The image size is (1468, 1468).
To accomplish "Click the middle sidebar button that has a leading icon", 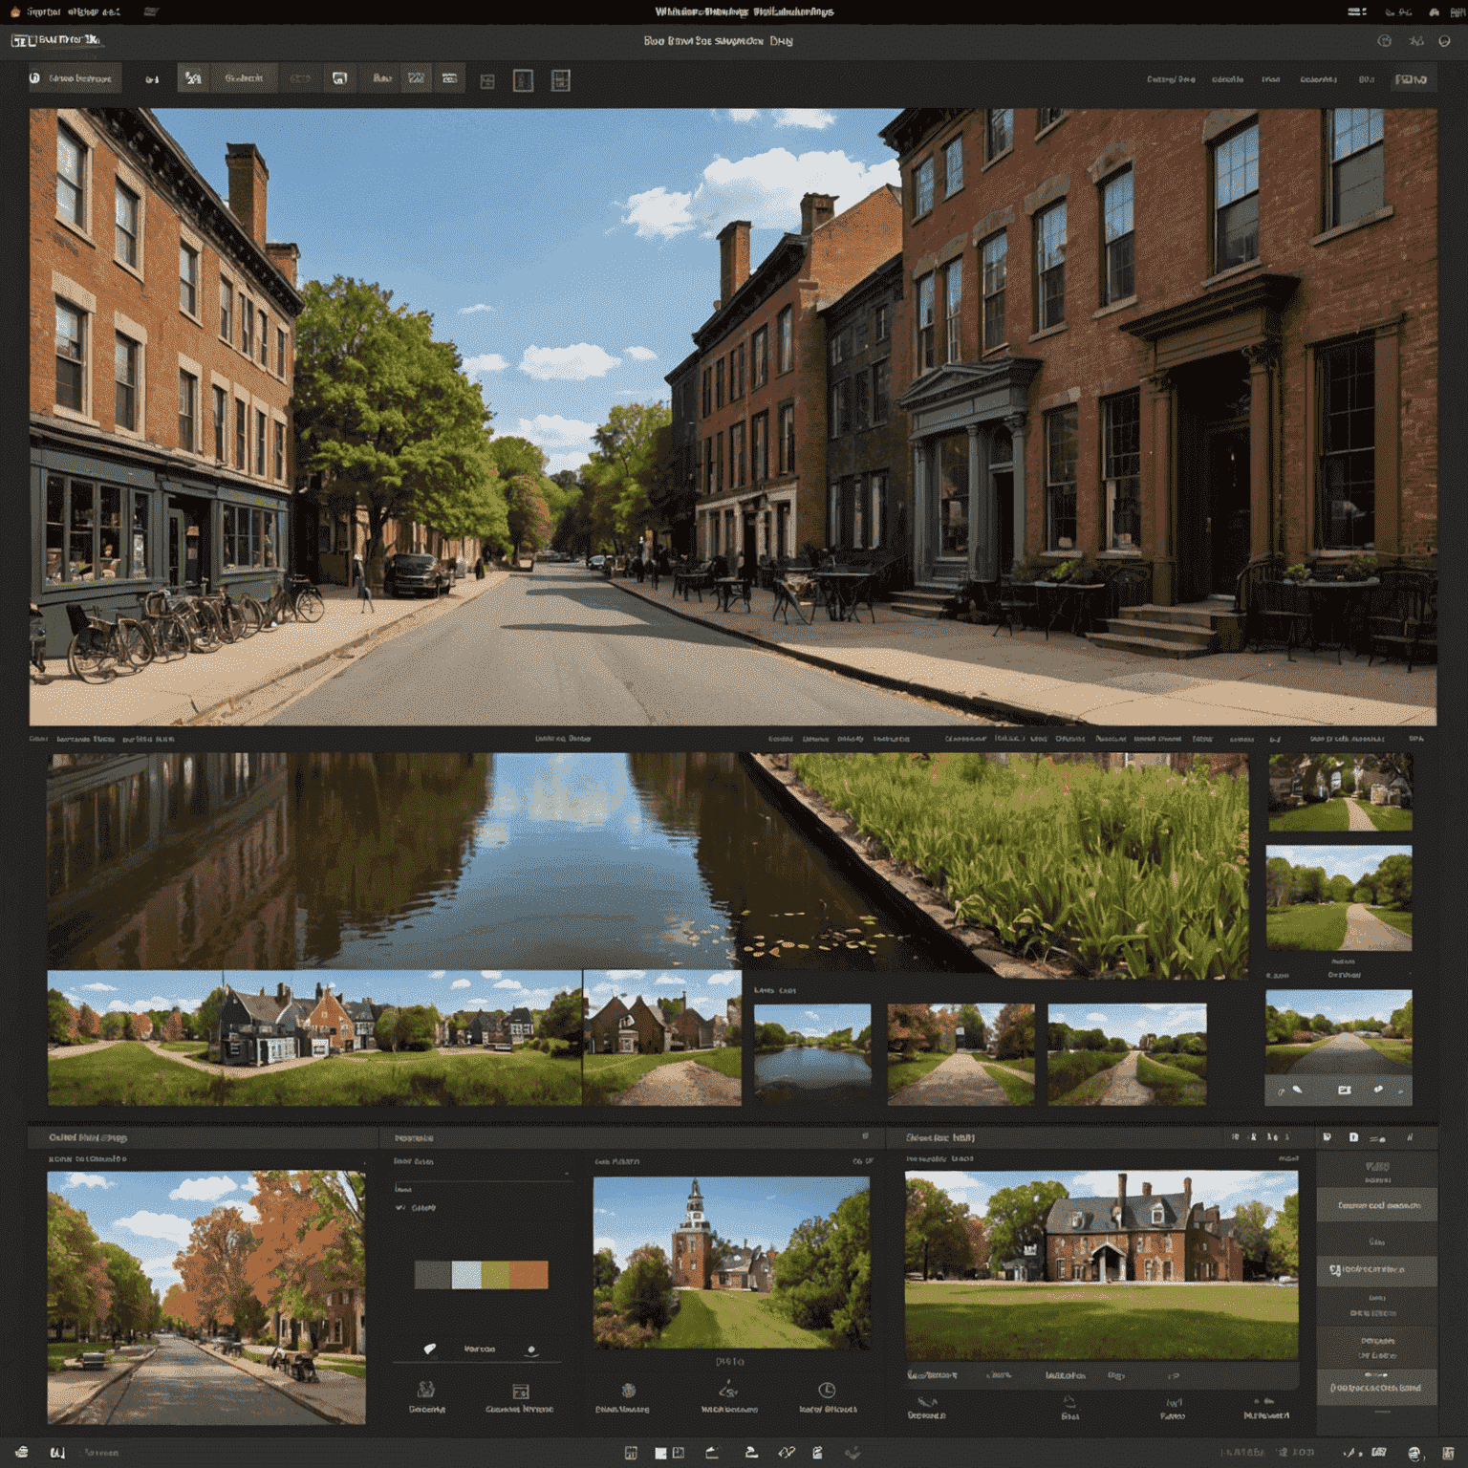I will [x=1377, y=1270].
